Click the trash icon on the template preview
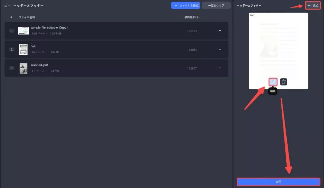 point(283,82)
